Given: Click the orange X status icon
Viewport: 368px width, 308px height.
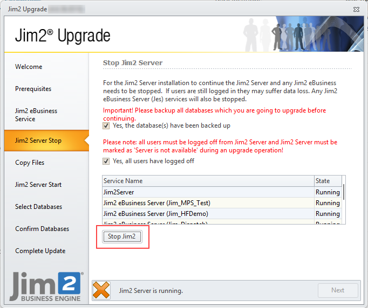Looking at the screenshot, I should pos(101,290).
